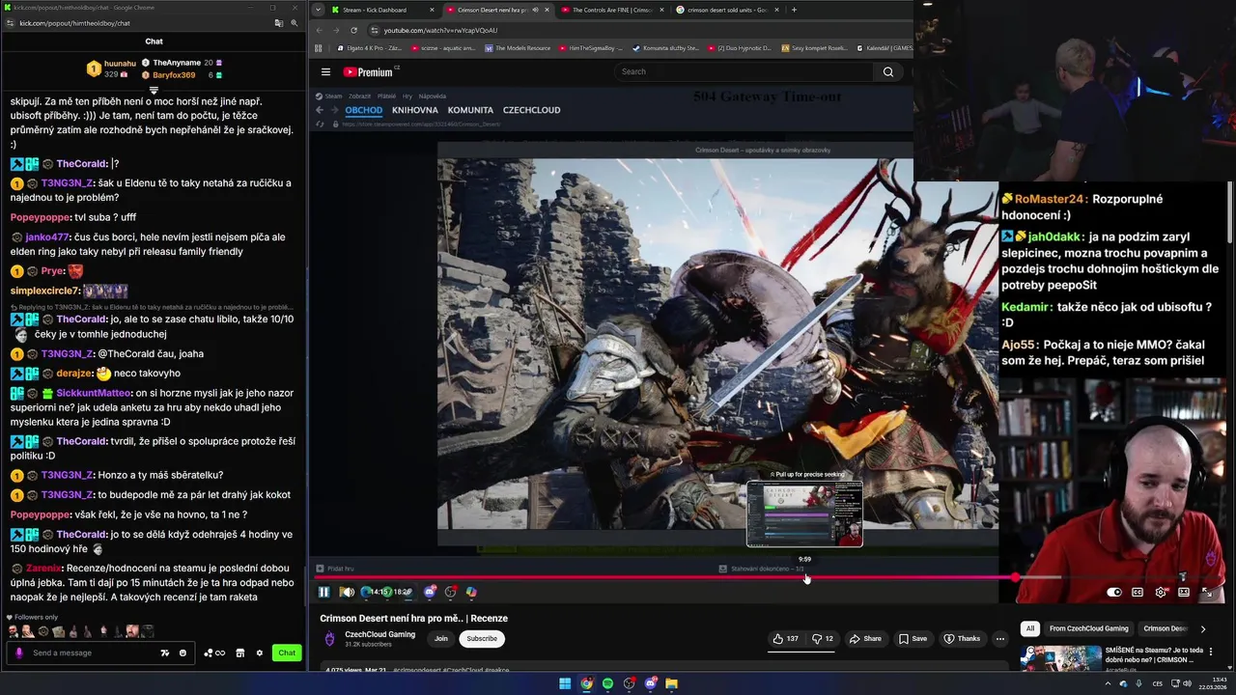Screen dimensions: 1236x695
Task: Switch YouTube player to theater mode
Action: tap(1184, 592)
